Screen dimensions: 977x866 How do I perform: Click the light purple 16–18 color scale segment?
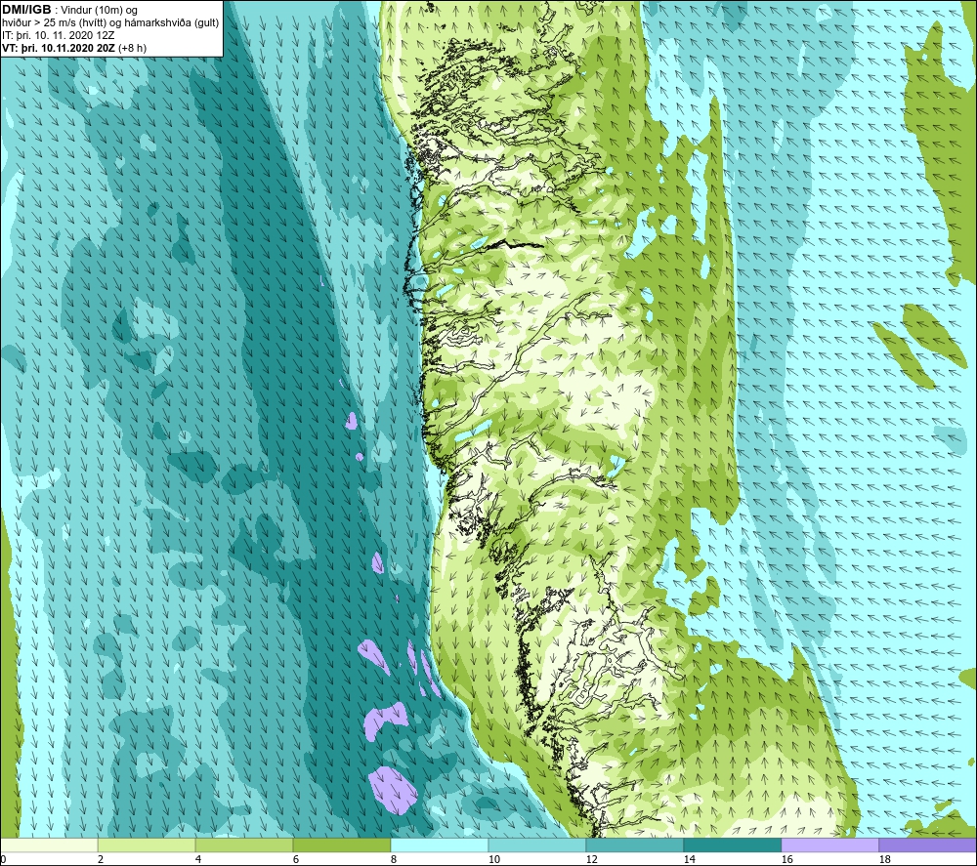pos(829,845)
